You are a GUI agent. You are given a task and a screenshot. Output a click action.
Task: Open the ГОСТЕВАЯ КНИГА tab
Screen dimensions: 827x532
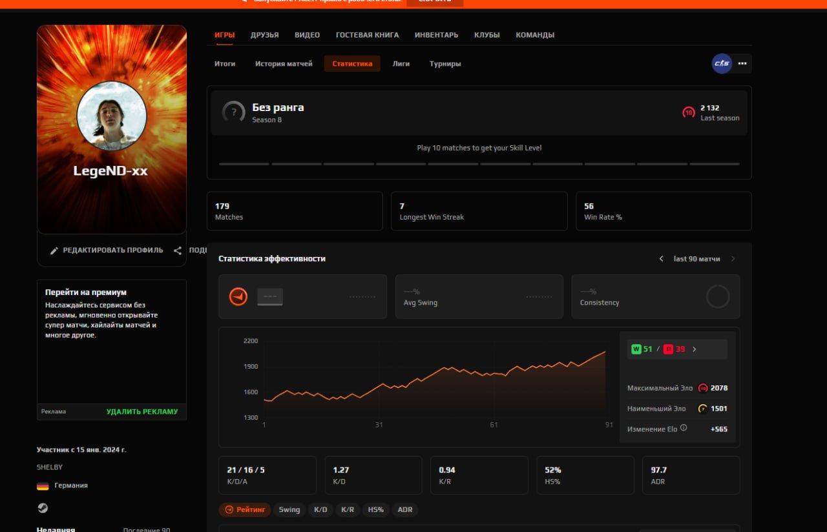click(x=367, y=35)
